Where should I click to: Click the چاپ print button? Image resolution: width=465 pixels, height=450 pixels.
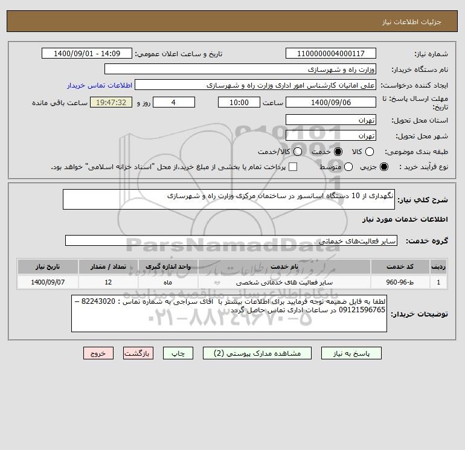(x=178, y=353)
